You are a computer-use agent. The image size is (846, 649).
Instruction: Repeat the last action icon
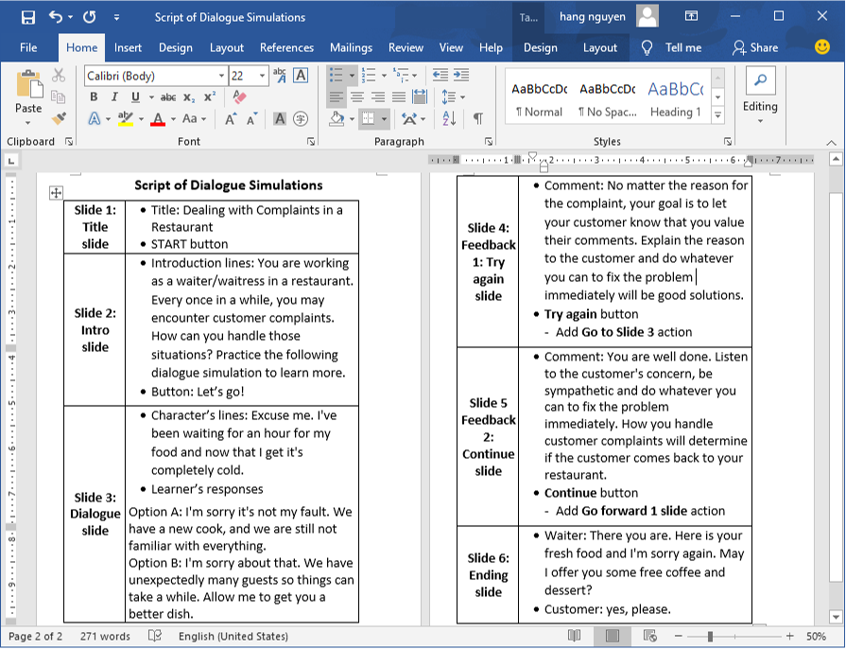pyautogui.click(x=90, y=17)
